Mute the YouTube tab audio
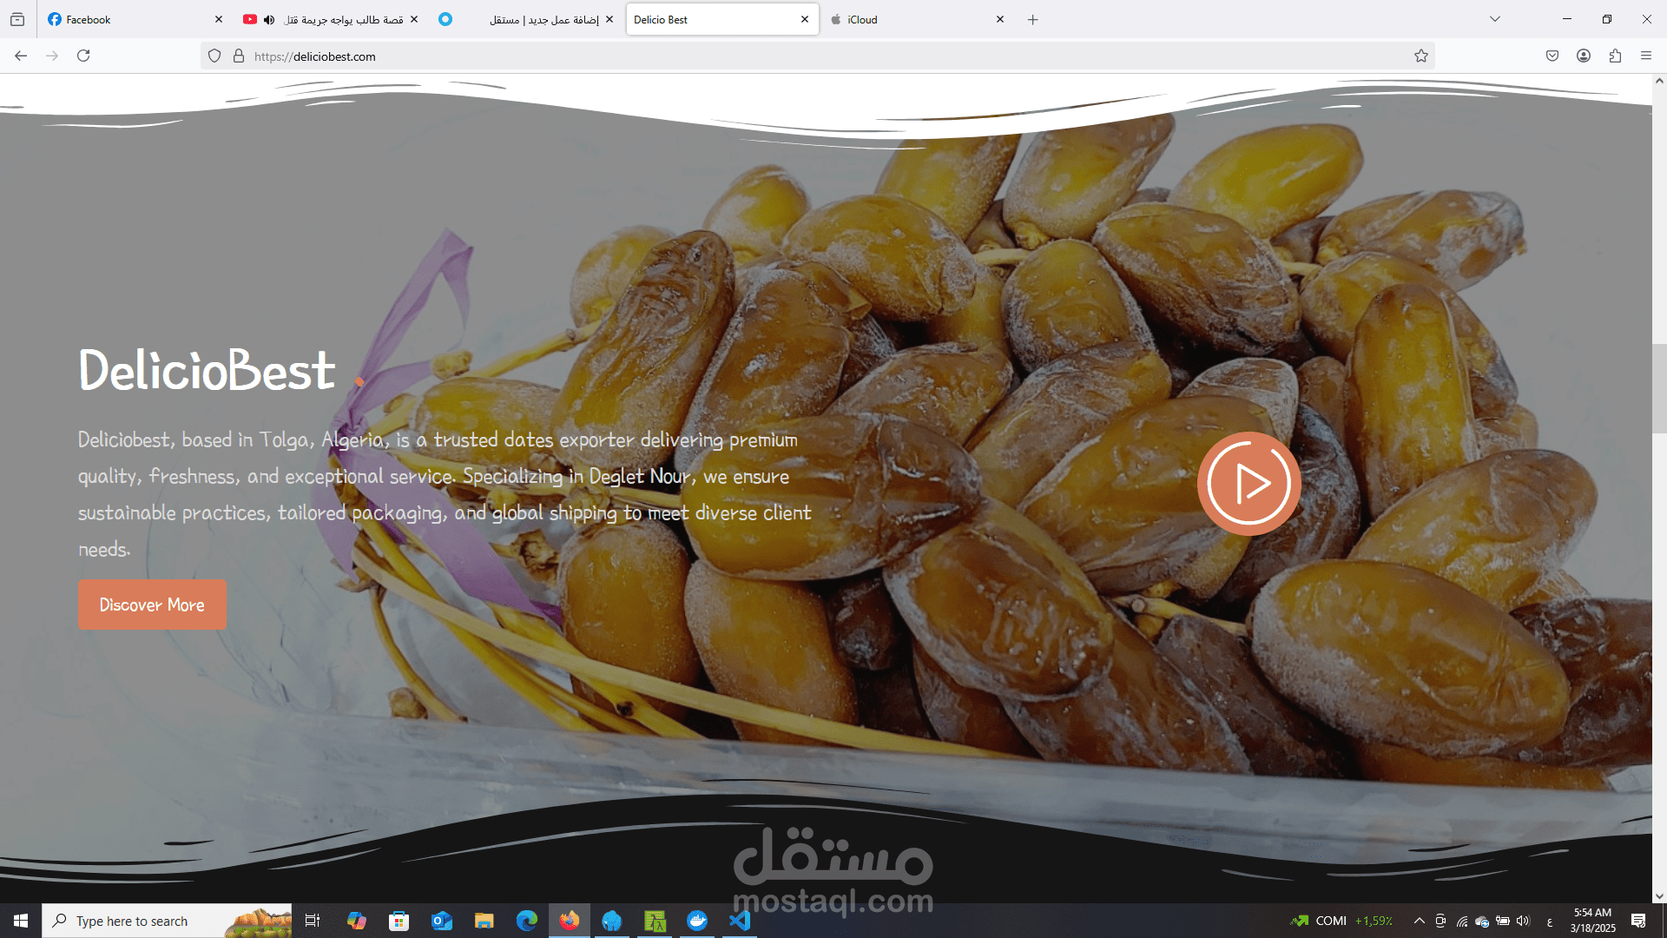Viewport: 1667px width, 938px height. tap(269, 19)
